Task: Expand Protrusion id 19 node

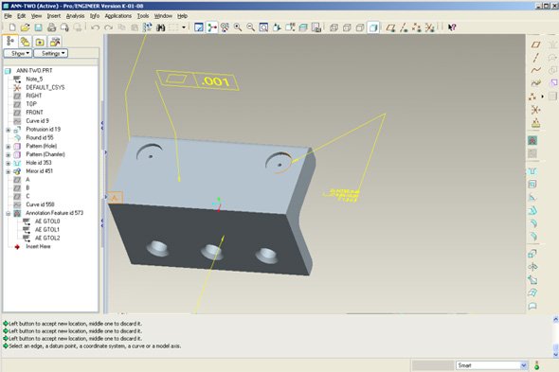Action: click(9, 130)
